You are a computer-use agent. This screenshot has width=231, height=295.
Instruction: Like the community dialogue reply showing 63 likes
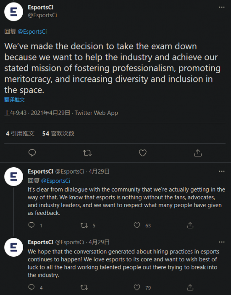tap(137, 225)
